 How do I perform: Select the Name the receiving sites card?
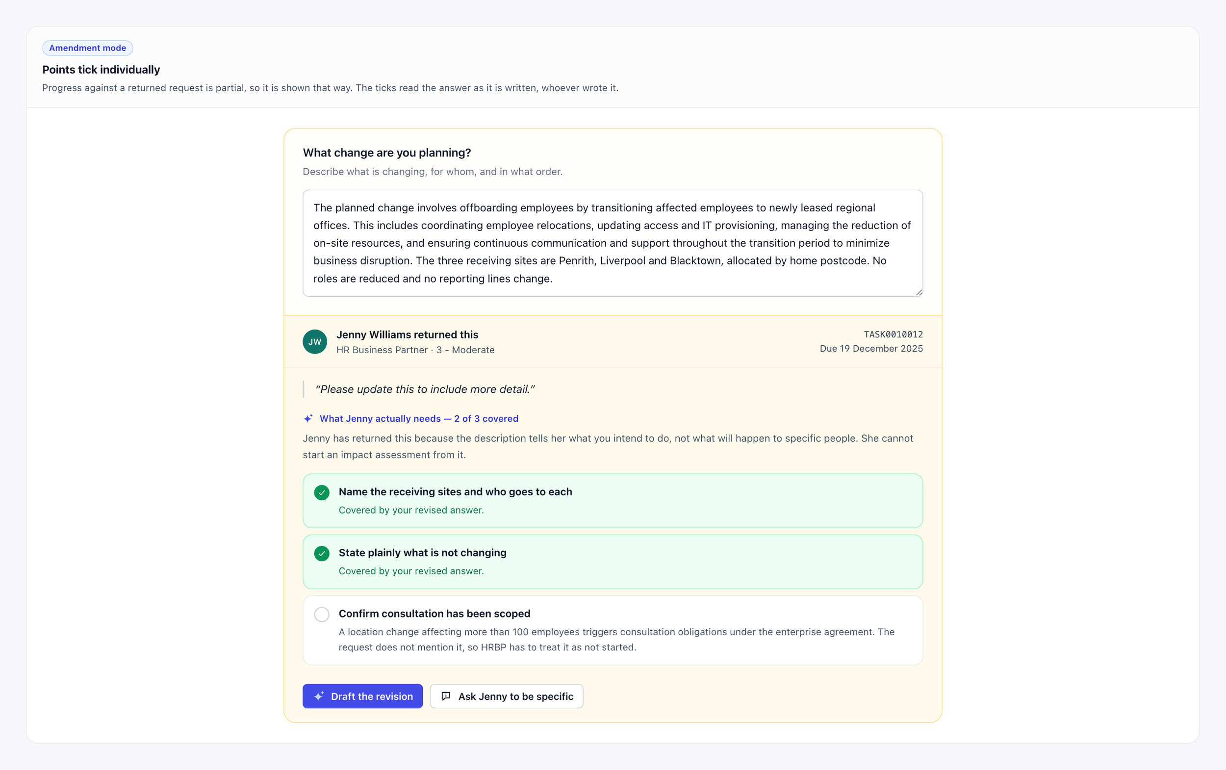613,501
